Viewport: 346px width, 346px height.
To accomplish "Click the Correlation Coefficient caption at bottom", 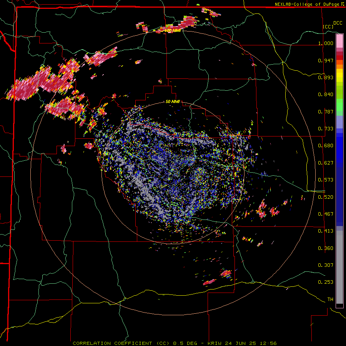I will click(x=175, y=343).
